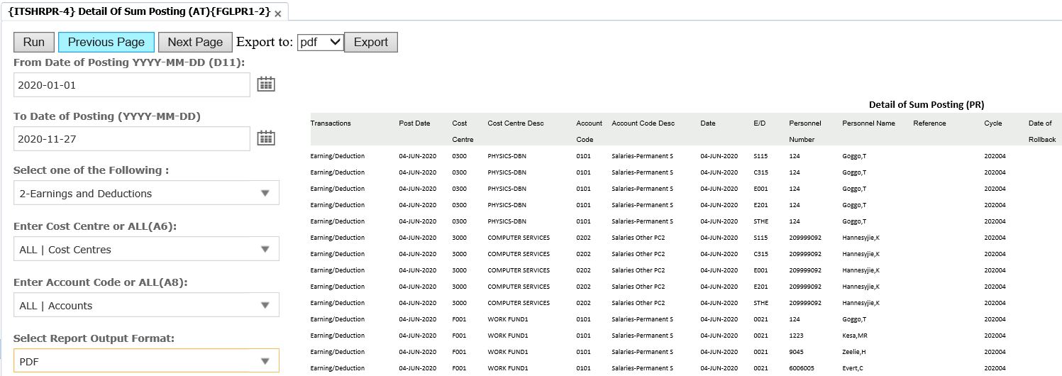Go to Previous Page of report

(x=106, y=42)
